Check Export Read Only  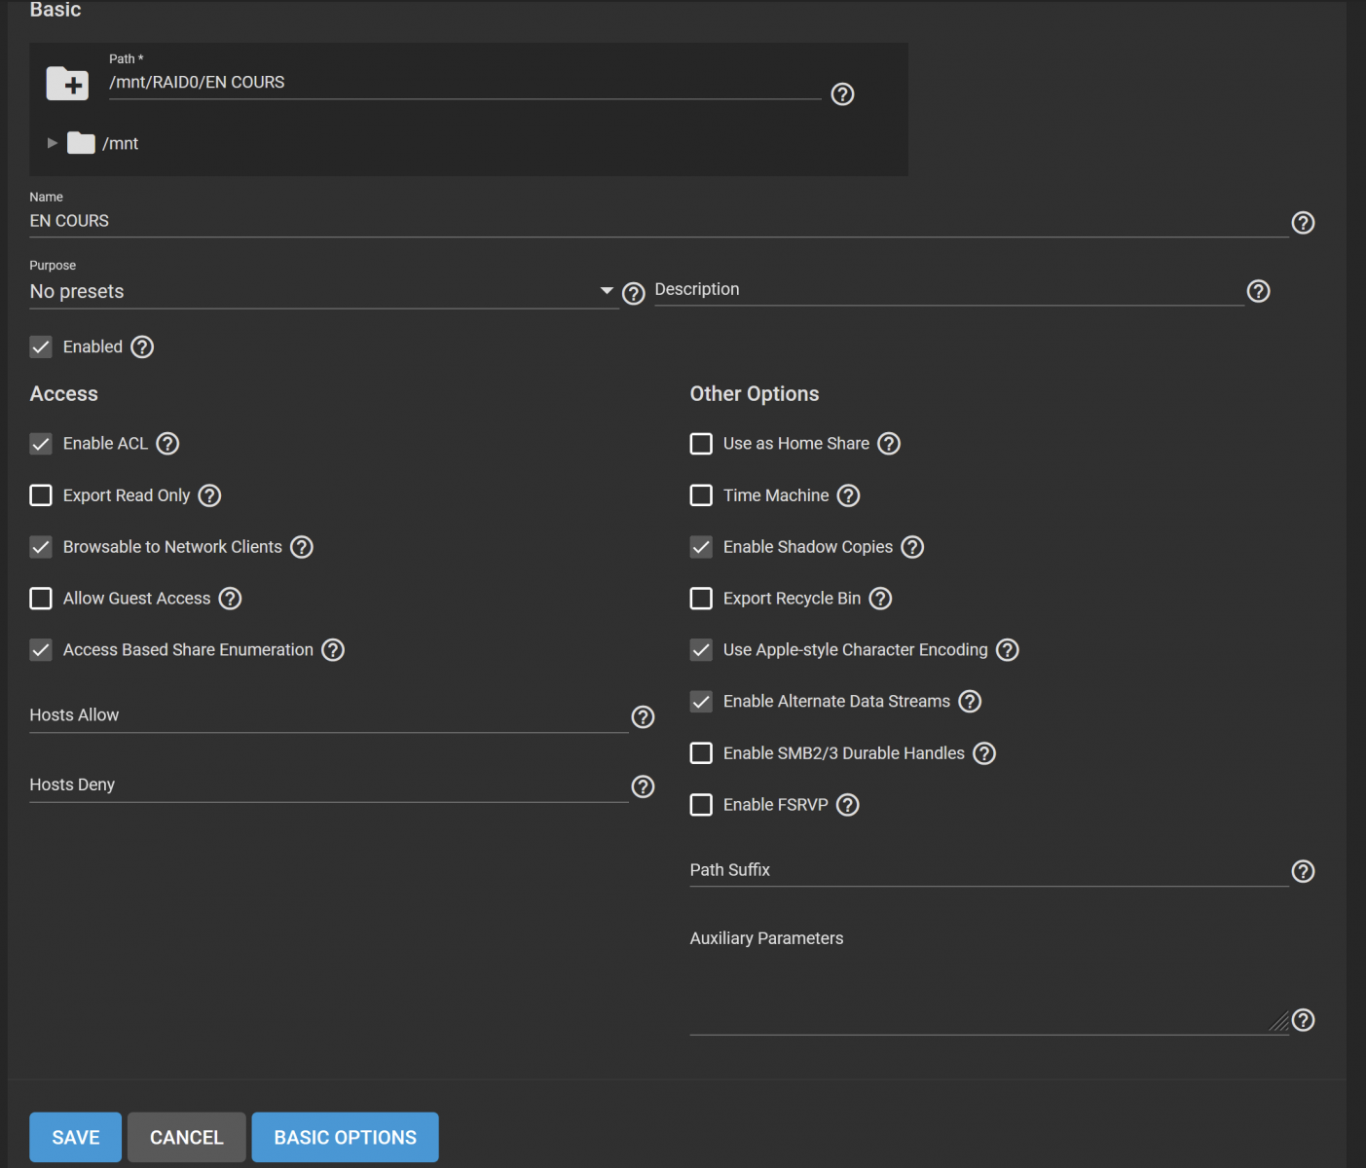coord(41,495)
